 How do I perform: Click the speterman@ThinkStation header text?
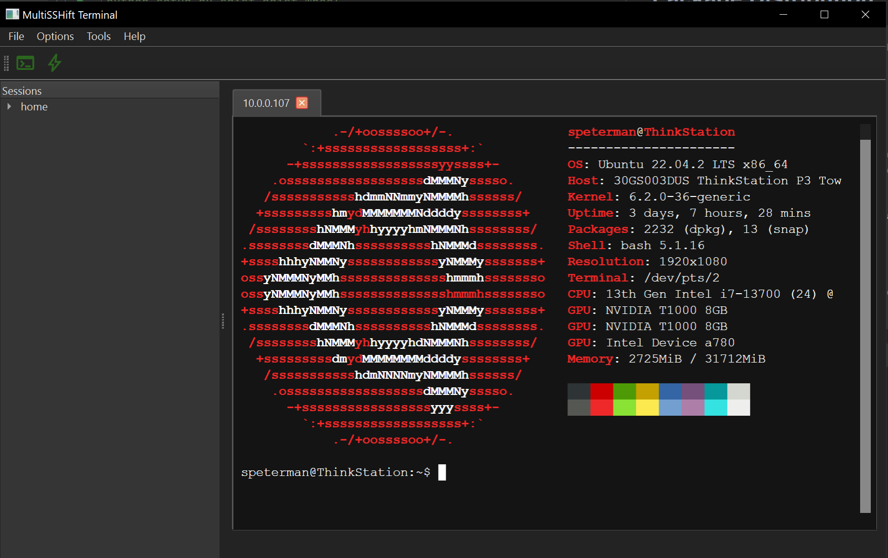point(651,132)
